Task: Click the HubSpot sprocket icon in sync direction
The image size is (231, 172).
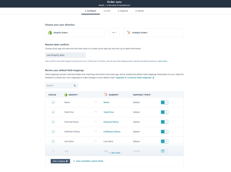Action: (128, 33)
